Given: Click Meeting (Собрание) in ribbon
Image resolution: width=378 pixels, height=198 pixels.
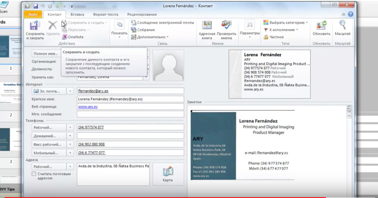Looking at the screenshot, I should click(143, 30).
